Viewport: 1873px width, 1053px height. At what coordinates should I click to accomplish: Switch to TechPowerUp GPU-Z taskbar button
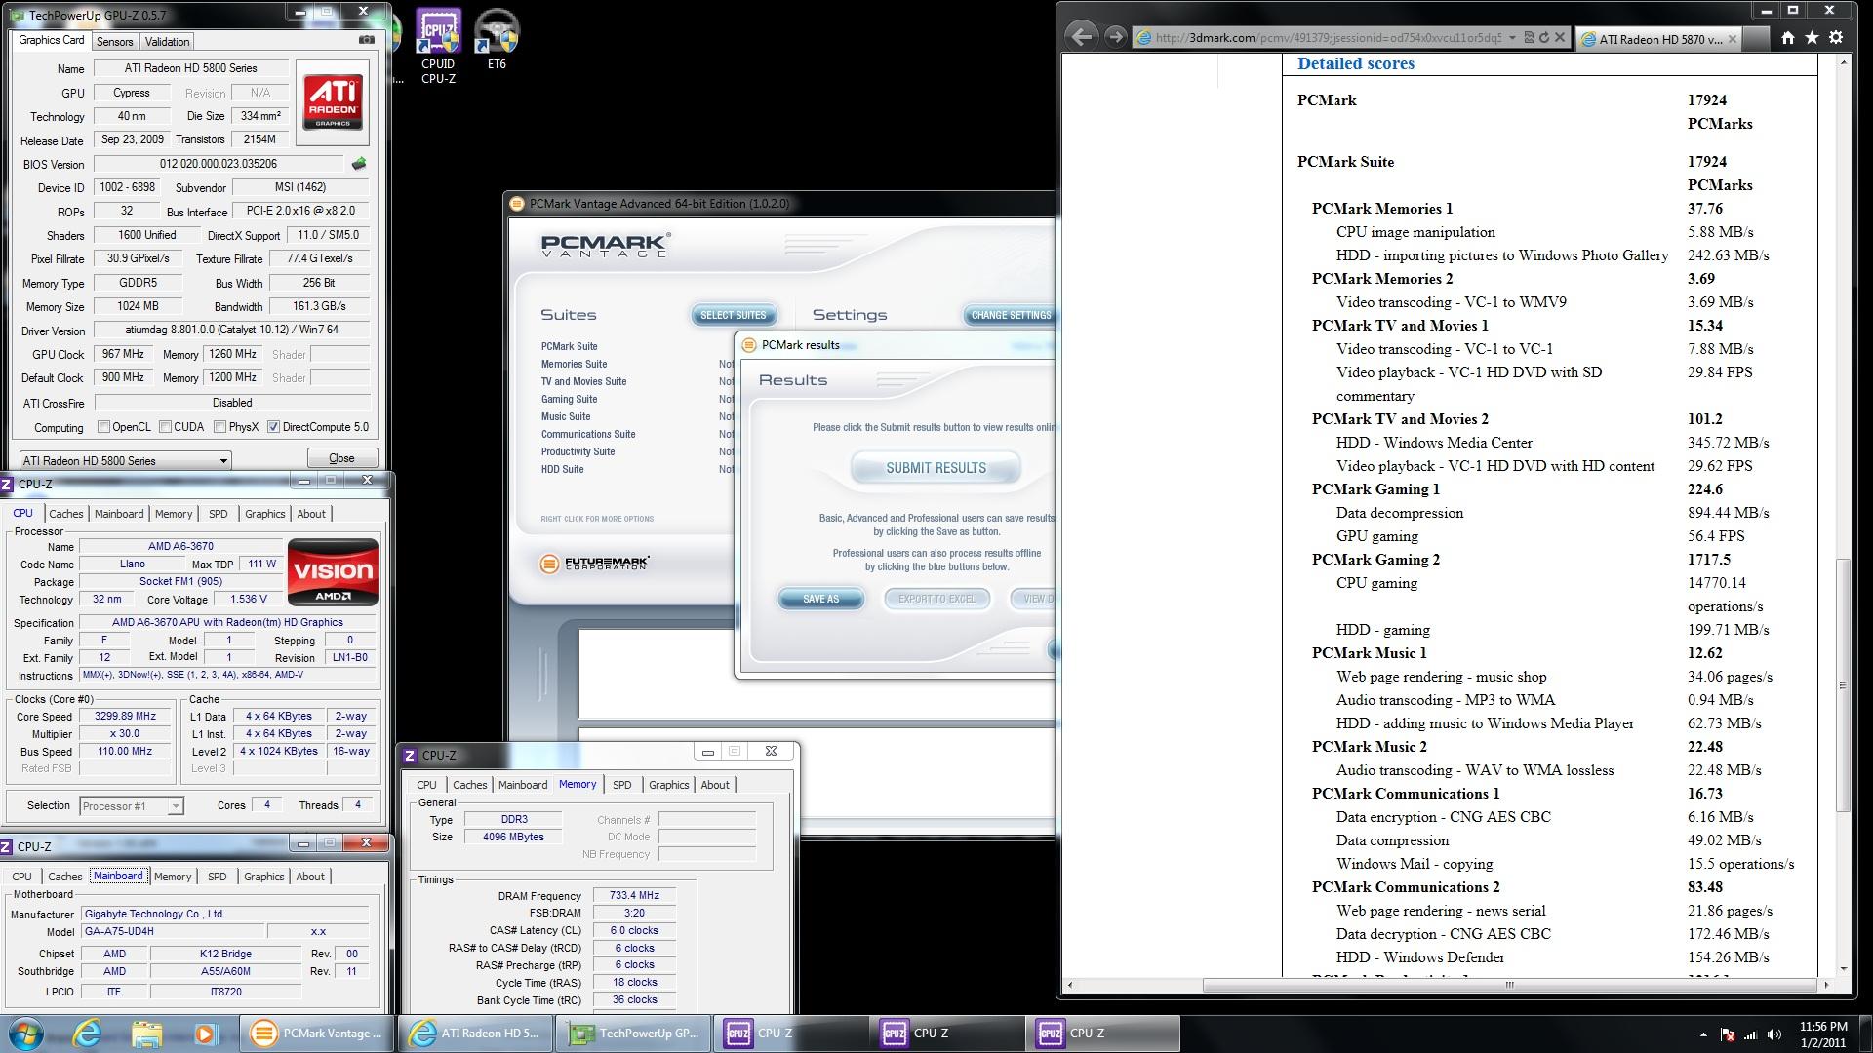pyautogui.click(x=634, y=1033)
